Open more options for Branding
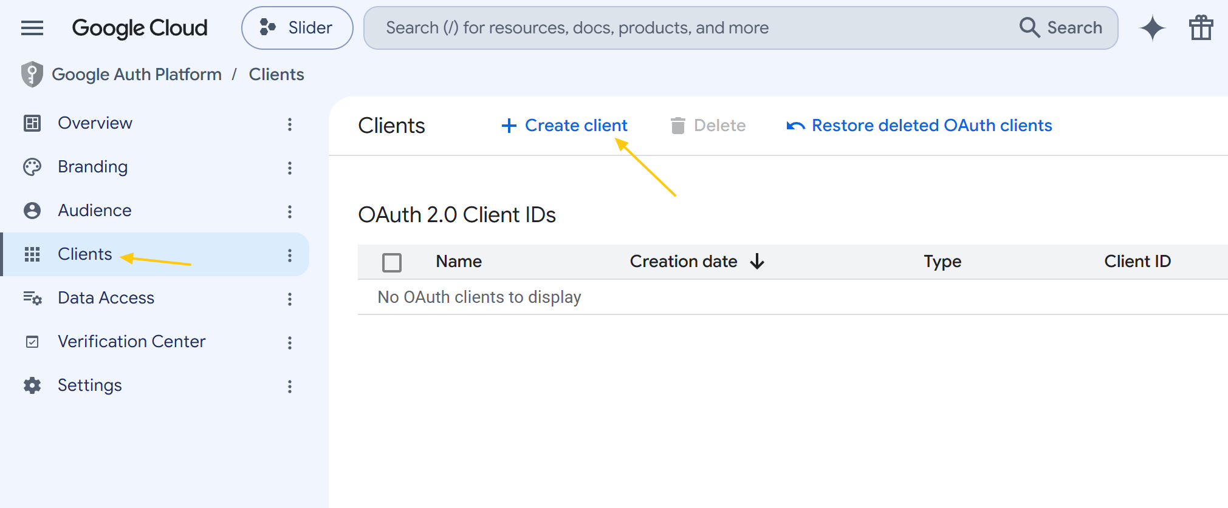 click(290, 168)
